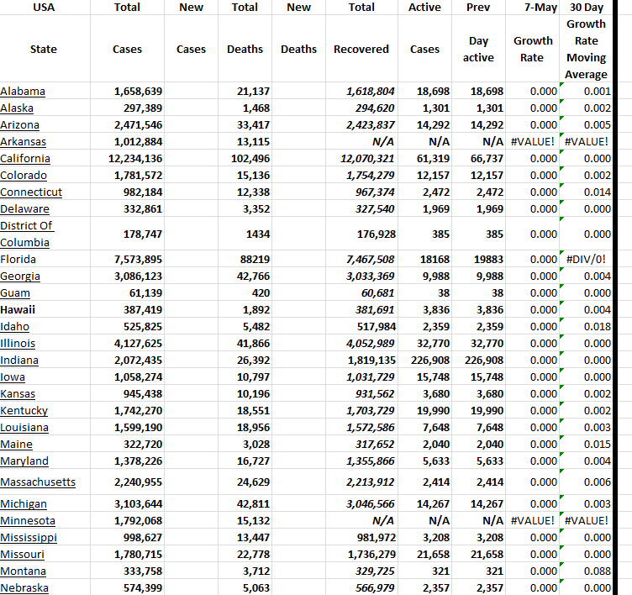
Task: Click the 30 Day Growth Rate header
Action: click(586, 49)
